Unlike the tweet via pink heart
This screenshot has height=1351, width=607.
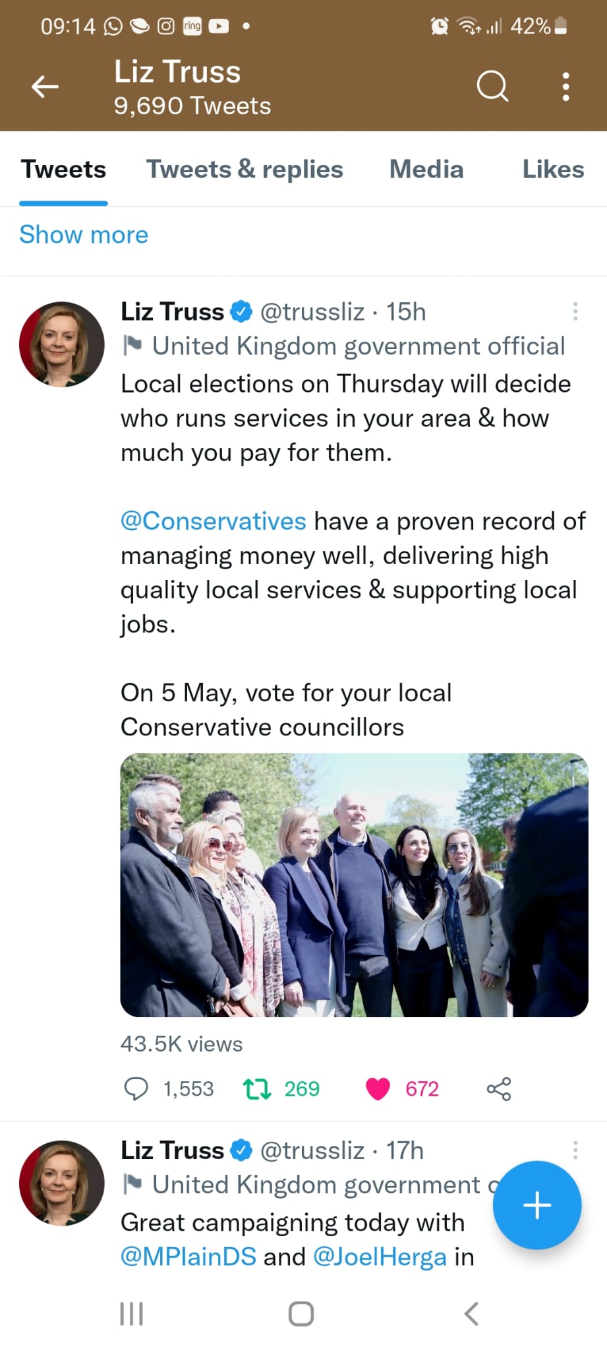[x=378, y=1088]
